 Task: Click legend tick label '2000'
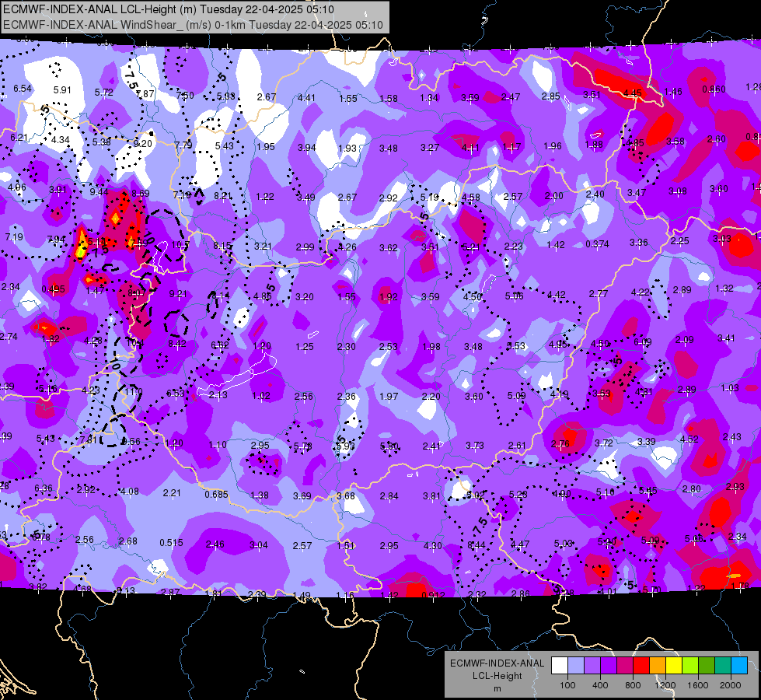(731, 685)
